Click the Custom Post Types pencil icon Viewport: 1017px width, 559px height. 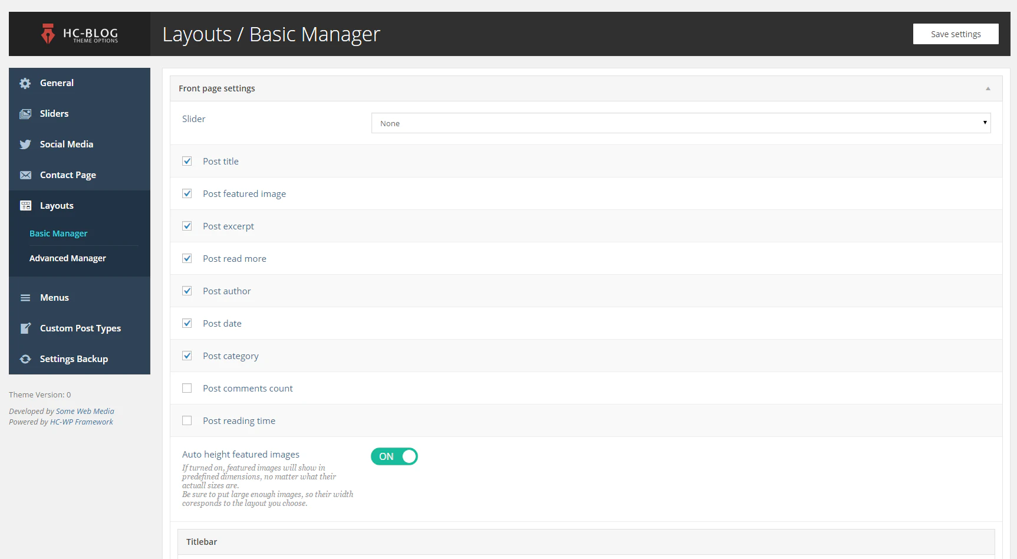[25, 328]
